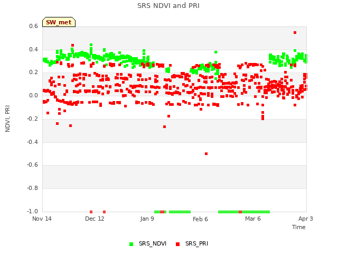This screenshot has height=254, width=338.
Task: Click the Apr 3 x-axis label
Action: pos(306,219)
